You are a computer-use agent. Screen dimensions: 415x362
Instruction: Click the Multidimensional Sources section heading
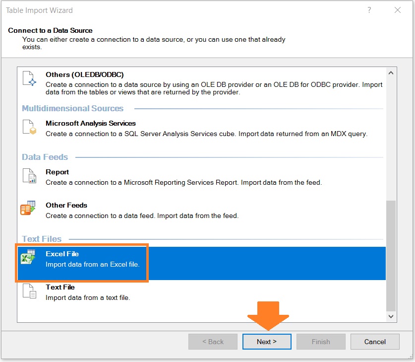pyautogui.click(x=72, y=108)
